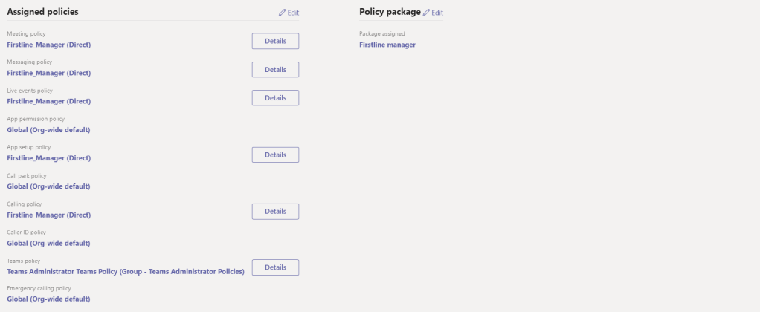
Task: View Details of the Live events policy
Action: click(x=275, y=97)
